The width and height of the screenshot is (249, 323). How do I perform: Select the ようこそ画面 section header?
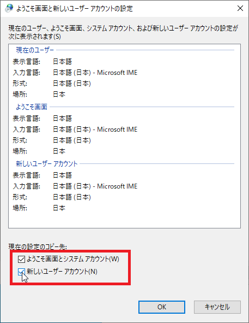(32, 107)
